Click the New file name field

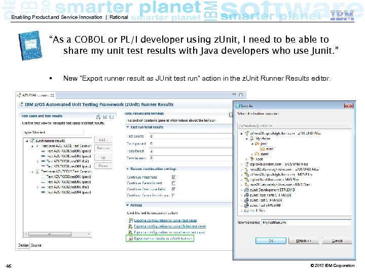[306, 223]
